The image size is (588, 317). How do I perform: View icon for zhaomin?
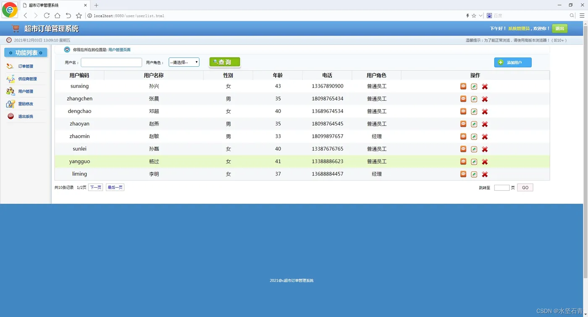point(463,137)
